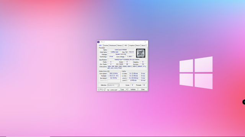
Task: Click the Instructions list text
Action: tap(127, 67)
